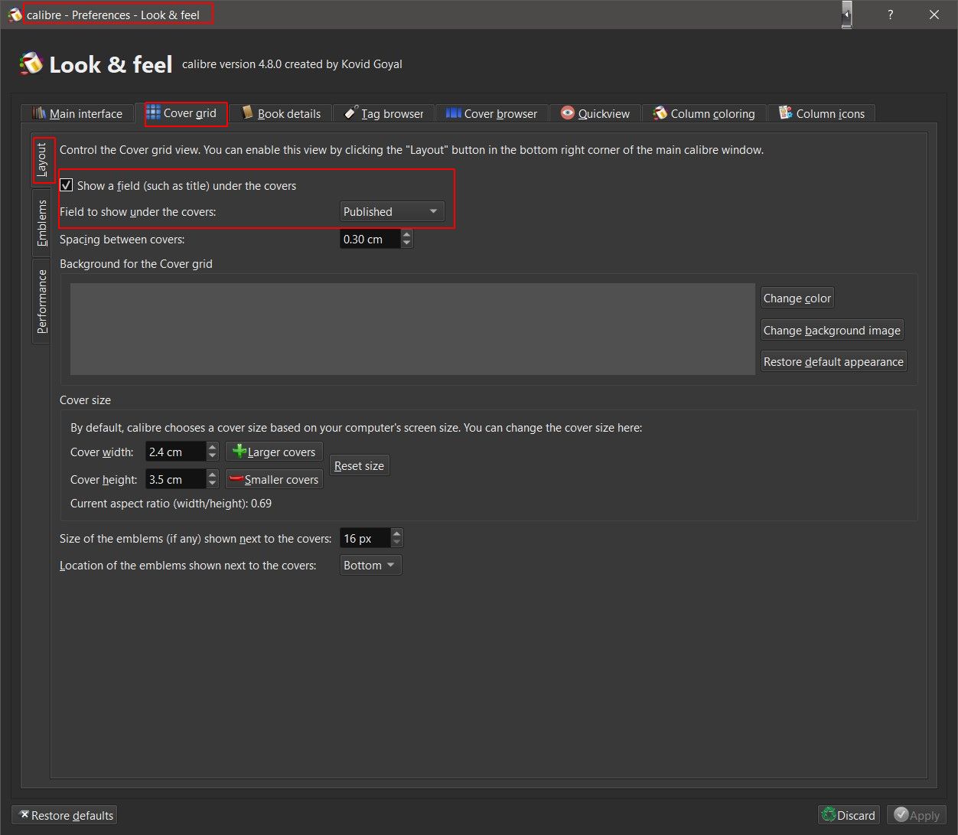This screenshot has height=835, width=958.
Task: Click Restore default appearance button
Action: point(833,361)
